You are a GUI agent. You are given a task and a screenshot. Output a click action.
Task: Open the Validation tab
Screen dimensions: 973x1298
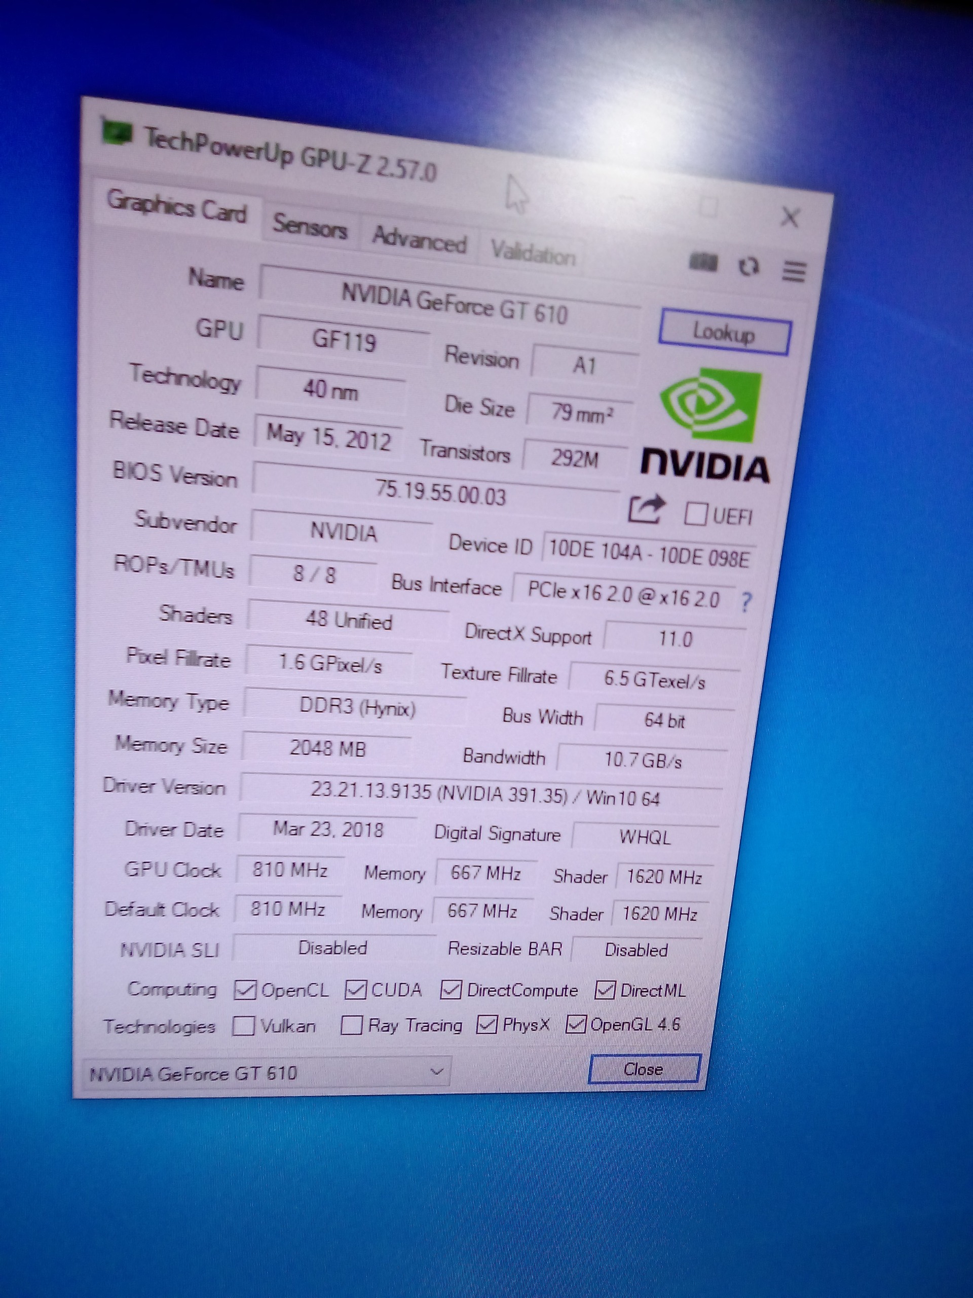coord(533,254)
